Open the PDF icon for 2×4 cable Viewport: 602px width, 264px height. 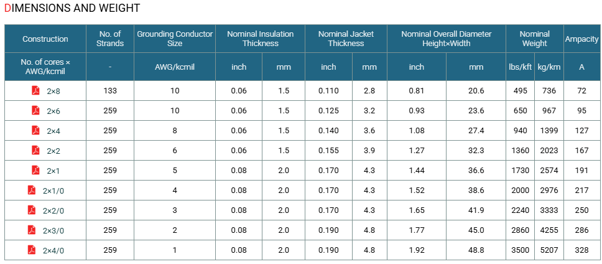pos(35,131)
